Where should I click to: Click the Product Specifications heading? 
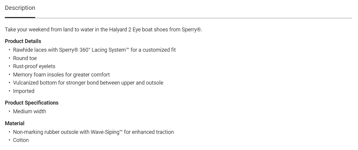click(32, 103)
